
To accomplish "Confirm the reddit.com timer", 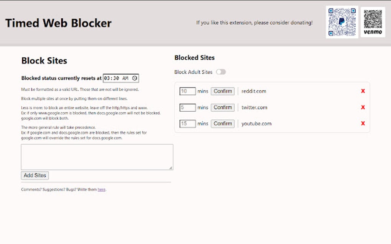I will coord(222,91).
